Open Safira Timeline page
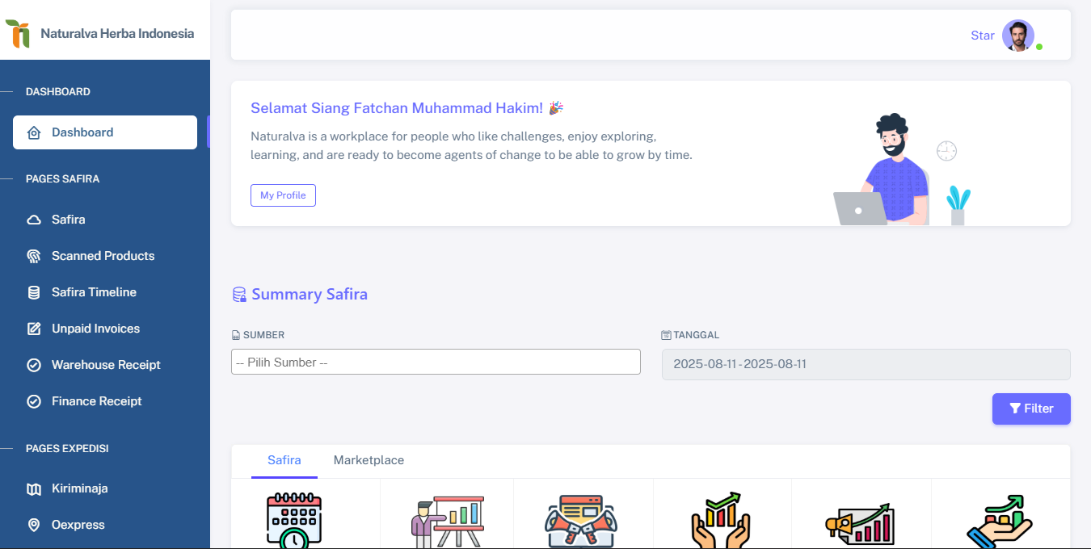1091x549 pixels. pos(105,292)
